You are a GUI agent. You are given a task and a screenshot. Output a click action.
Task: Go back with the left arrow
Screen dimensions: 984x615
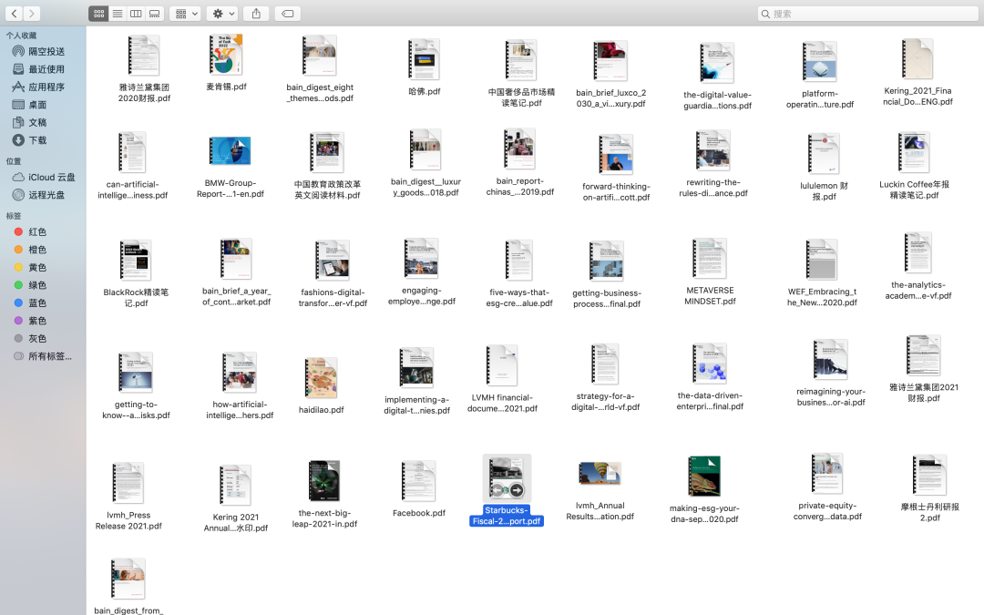[15, 14]
